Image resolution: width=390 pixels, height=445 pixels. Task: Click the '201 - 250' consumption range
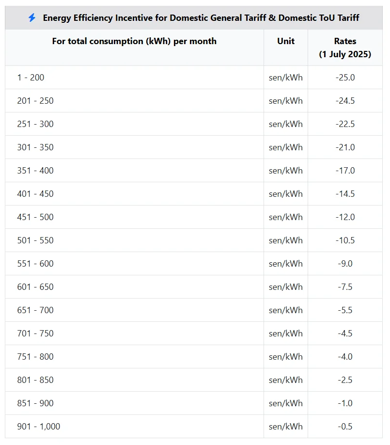tap(35, 101)
